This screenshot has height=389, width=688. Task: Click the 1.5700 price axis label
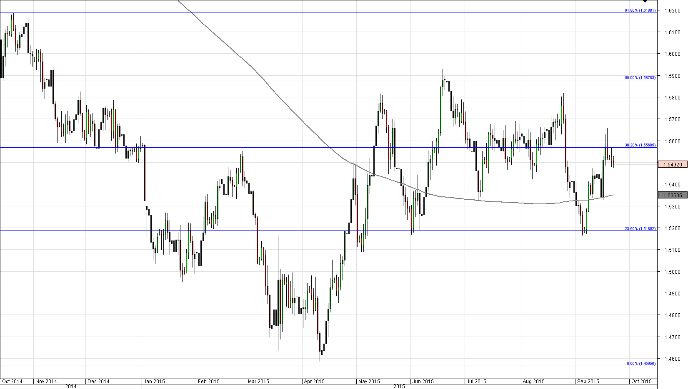point(672,119)
